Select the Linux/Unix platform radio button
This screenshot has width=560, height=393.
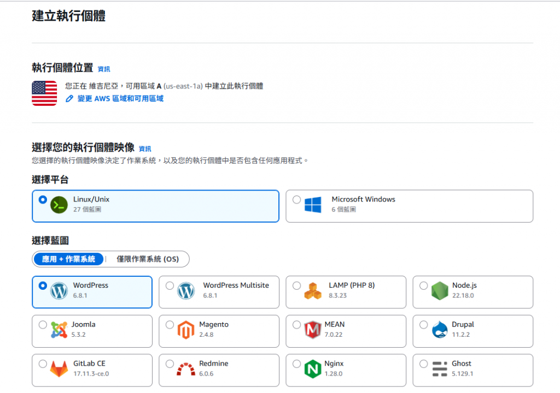click(x=43, y=200)
